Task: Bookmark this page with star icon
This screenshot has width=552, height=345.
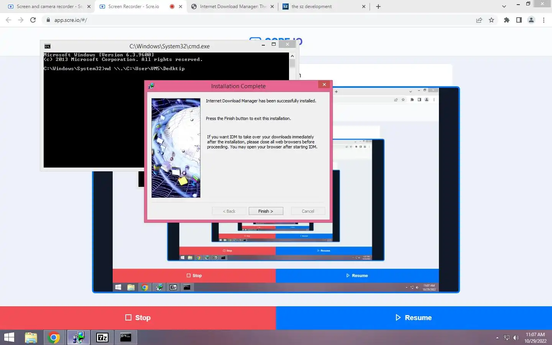Action: (x=491, y=20)
